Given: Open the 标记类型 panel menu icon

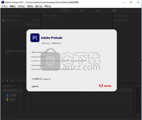Looking at the screenshot, I should coord(13,86).
